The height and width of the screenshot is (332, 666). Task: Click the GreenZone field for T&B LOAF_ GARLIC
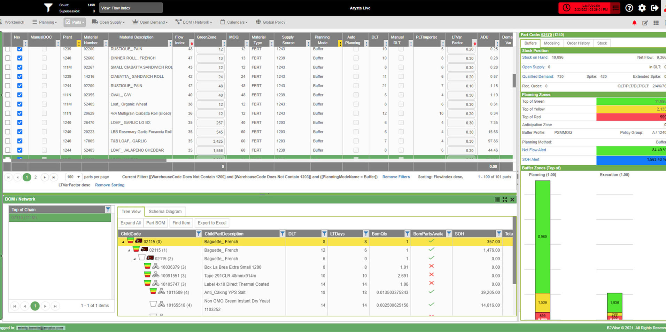210,141
